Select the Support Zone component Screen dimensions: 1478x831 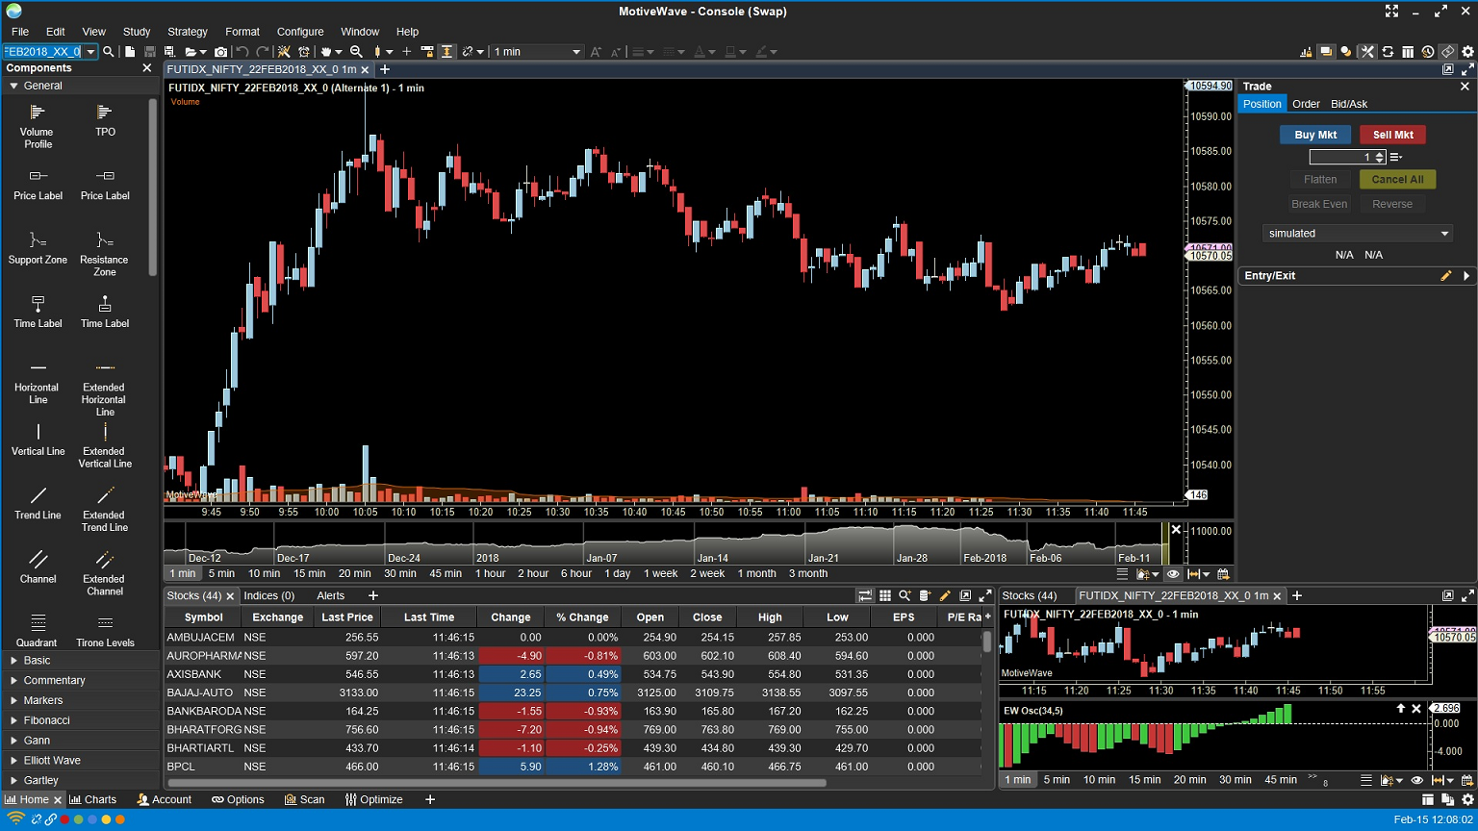[x=38, y=247]
